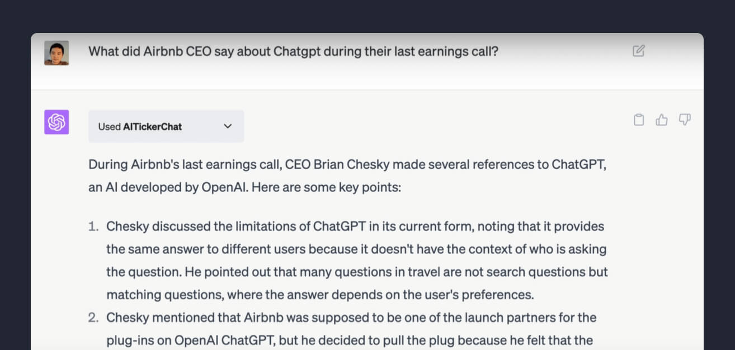735x350 pixels.
Task: Click the bold AITickerChat plugin name
Action: pyautogui.click(x=152, y=127)
